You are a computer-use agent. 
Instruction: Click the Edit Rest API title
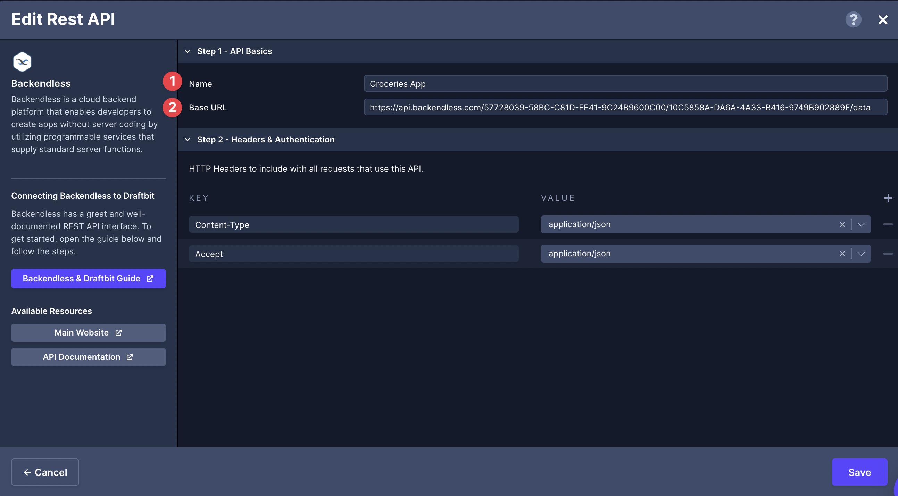tap(63, 19)
